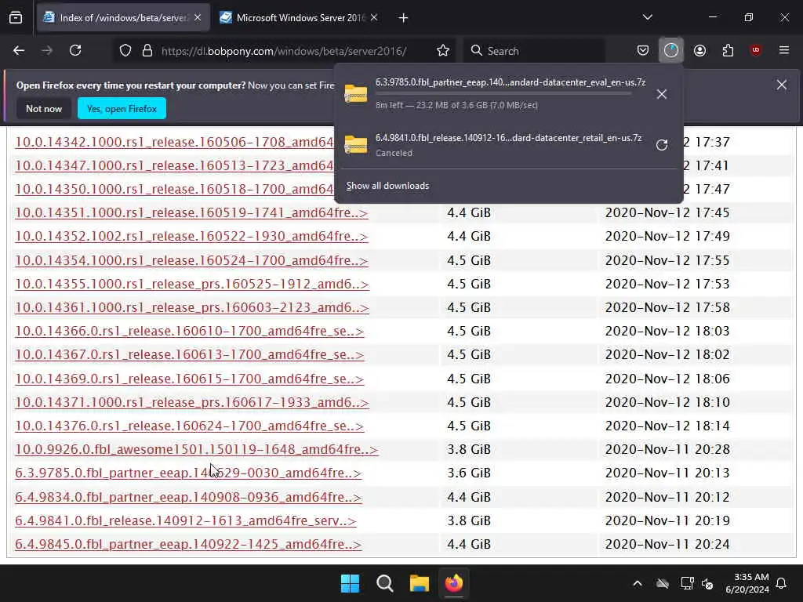
Task: Open 10.0.14350.1000.rs1_release.160518-1700 link
Action: point(174,189)
